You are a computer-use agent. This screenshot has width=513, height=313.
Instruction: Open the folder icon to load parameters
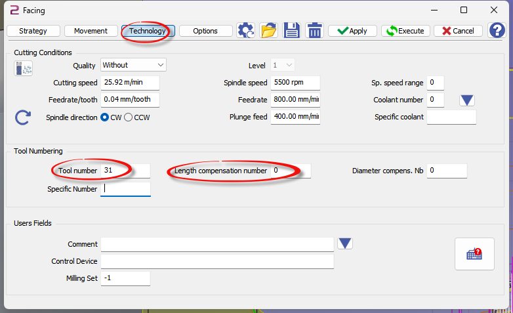[x=268, y=30]
